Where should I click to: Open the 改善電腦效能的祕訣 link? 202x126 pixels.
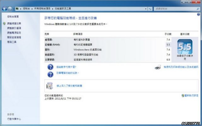[68, 73]
